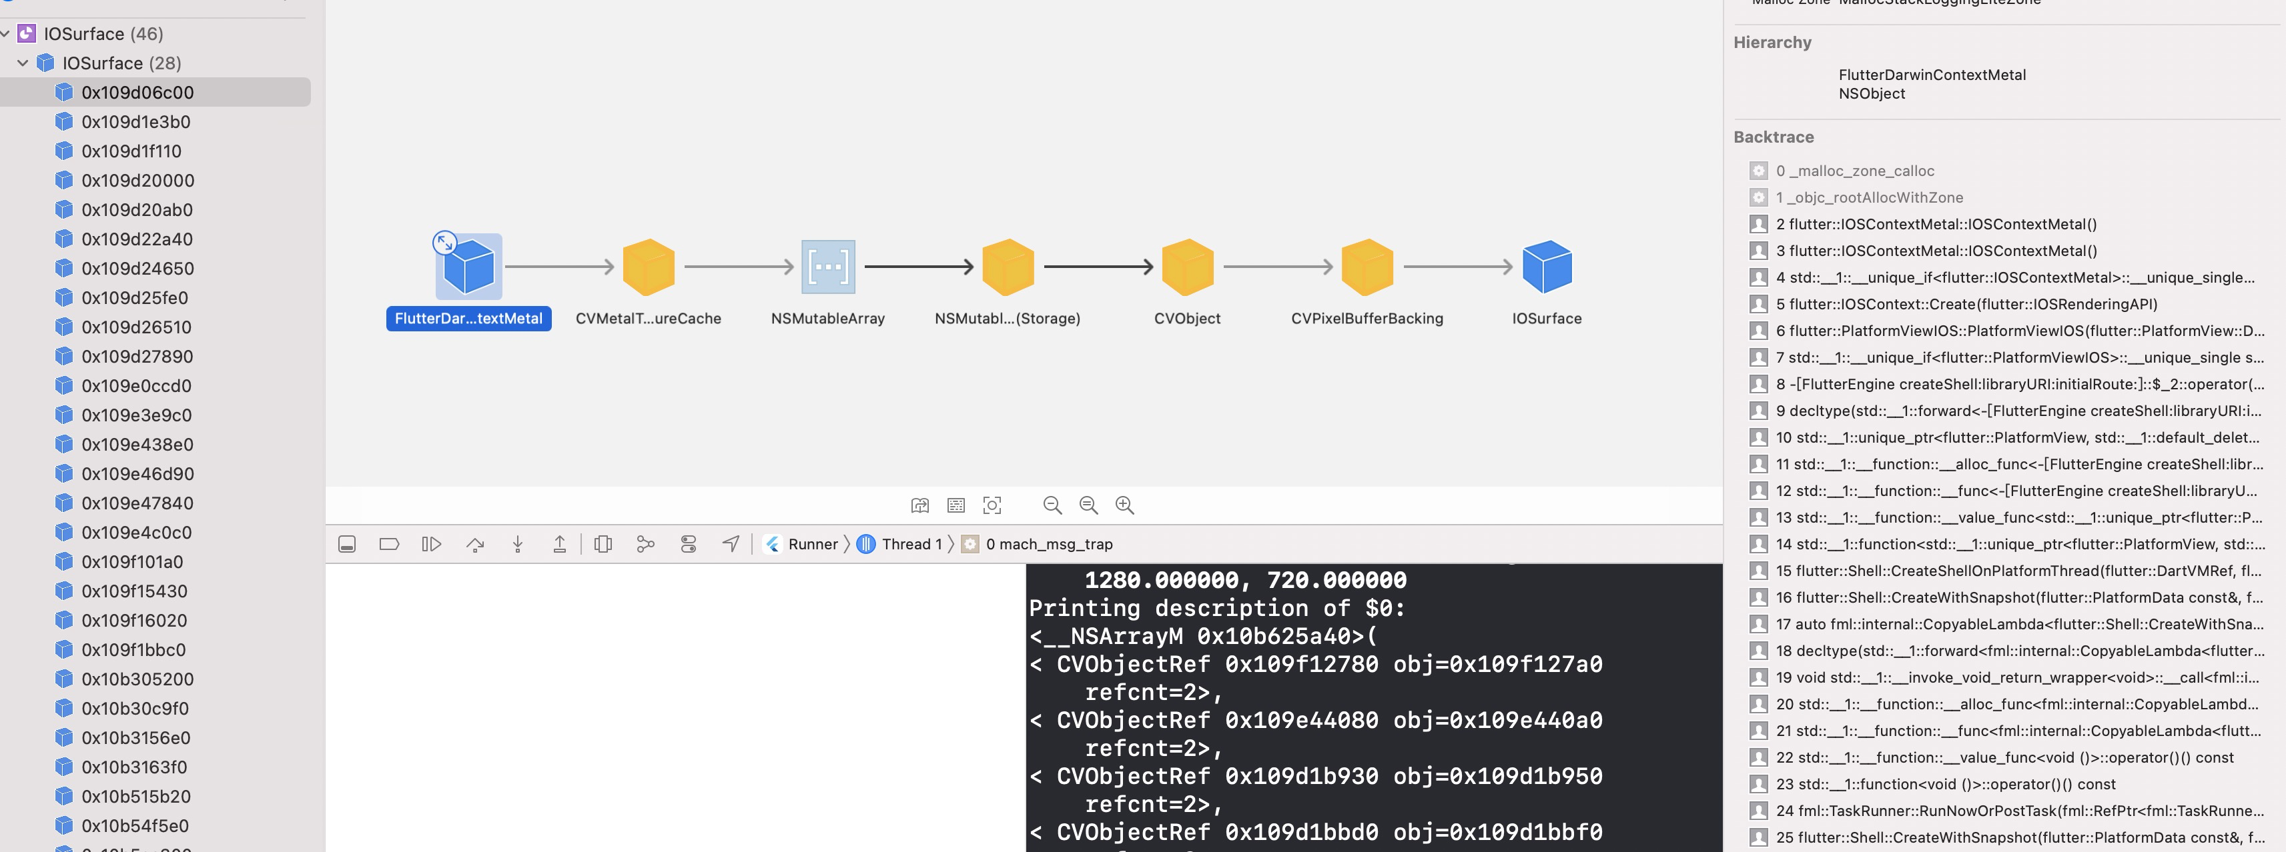
Task: Collapse the IOSurface (28) sublist
Action: point(22,62)
